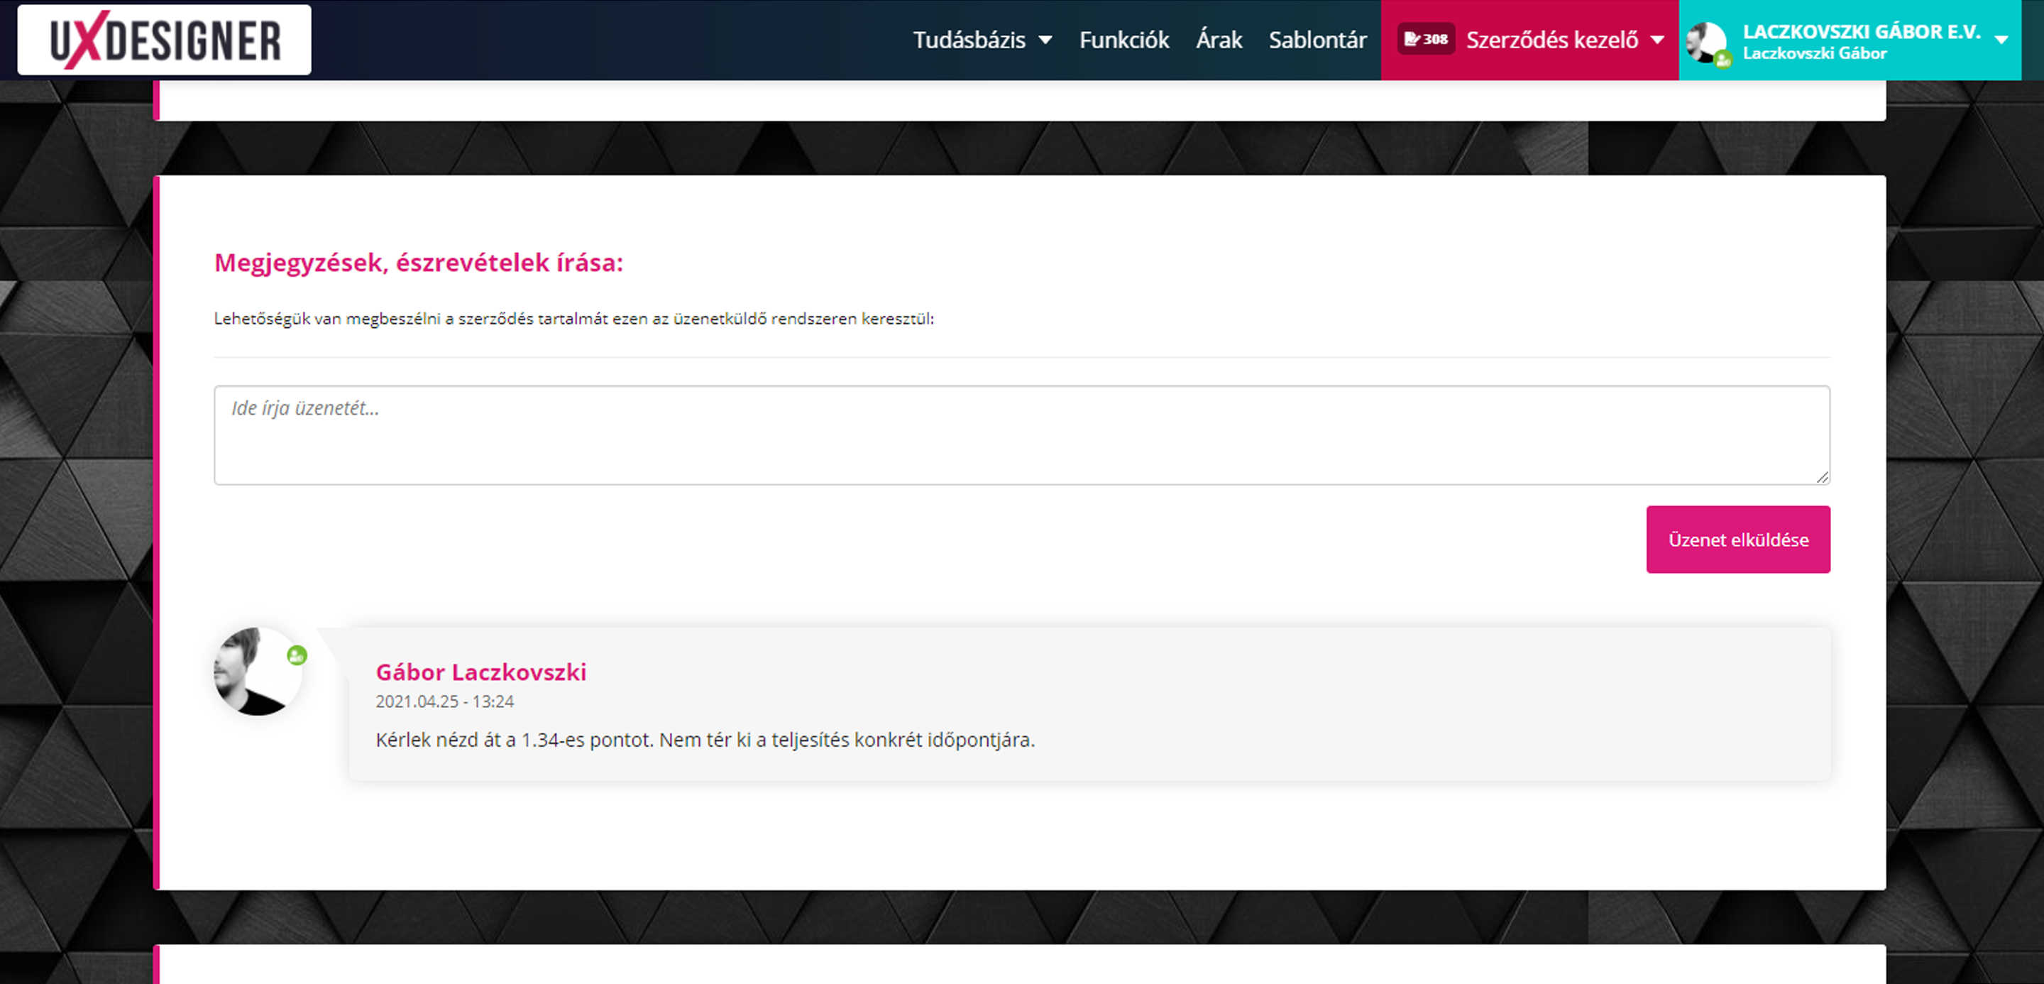Click LACZKOVSZKI GÁBOR E.V. account name
This screenshot has width=2044, height=984.
tap(1862, 32)
